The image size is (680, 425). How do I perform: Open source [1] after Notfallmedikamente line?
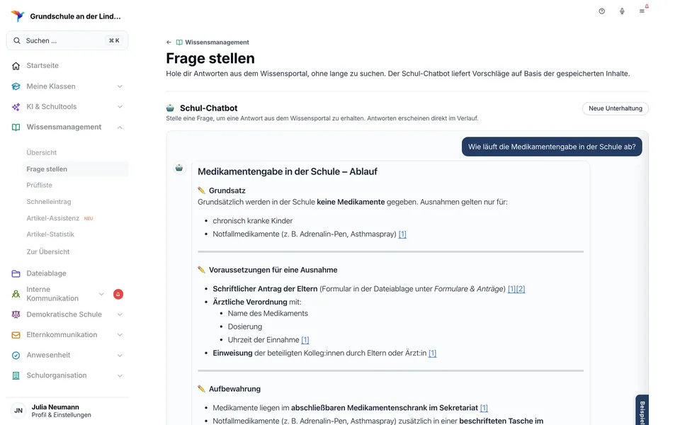click(402, 234)
